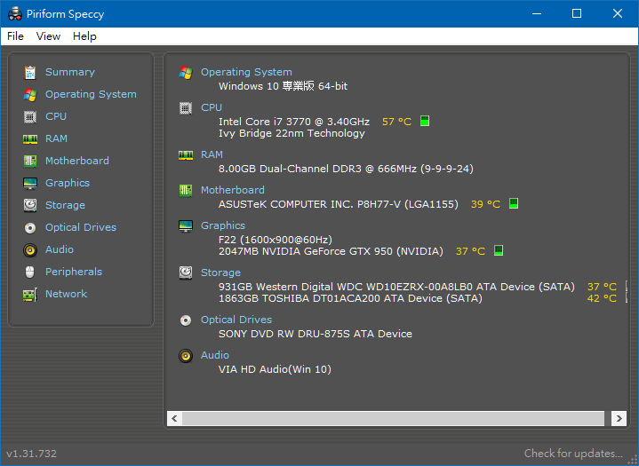The image size is (639, 466).
Task: Click Storage heading link in summary
Action: pos(220,272)
